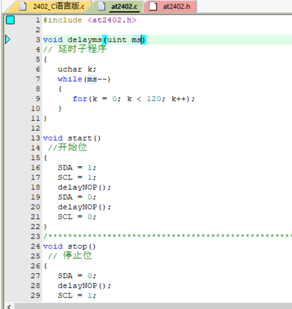
Task: Click the file icon on at2402.c tab
Action: tap(102, 6)
